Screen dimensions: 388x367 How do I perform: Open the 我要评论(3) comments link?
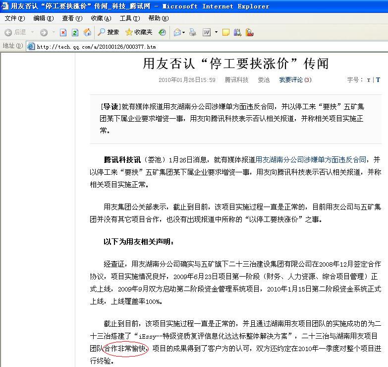pos(295,80)
